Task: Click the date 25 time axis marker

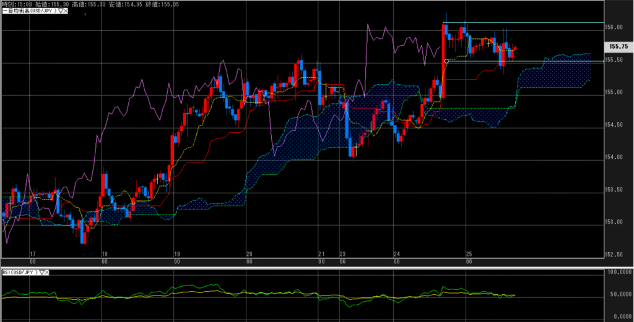Action: pyautogui.click(x=469, y=254)
